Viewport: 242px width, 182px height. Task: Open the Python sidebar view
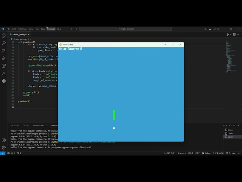coord(4,81)
